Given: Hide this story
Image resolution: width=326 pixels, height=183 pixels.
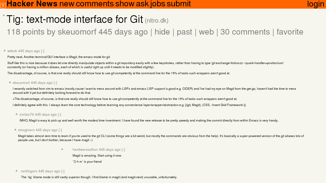Looking at the screenshot, I should point(162,32).
